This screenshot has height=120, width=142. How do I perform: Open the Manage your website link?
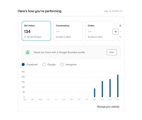[108, 106]
